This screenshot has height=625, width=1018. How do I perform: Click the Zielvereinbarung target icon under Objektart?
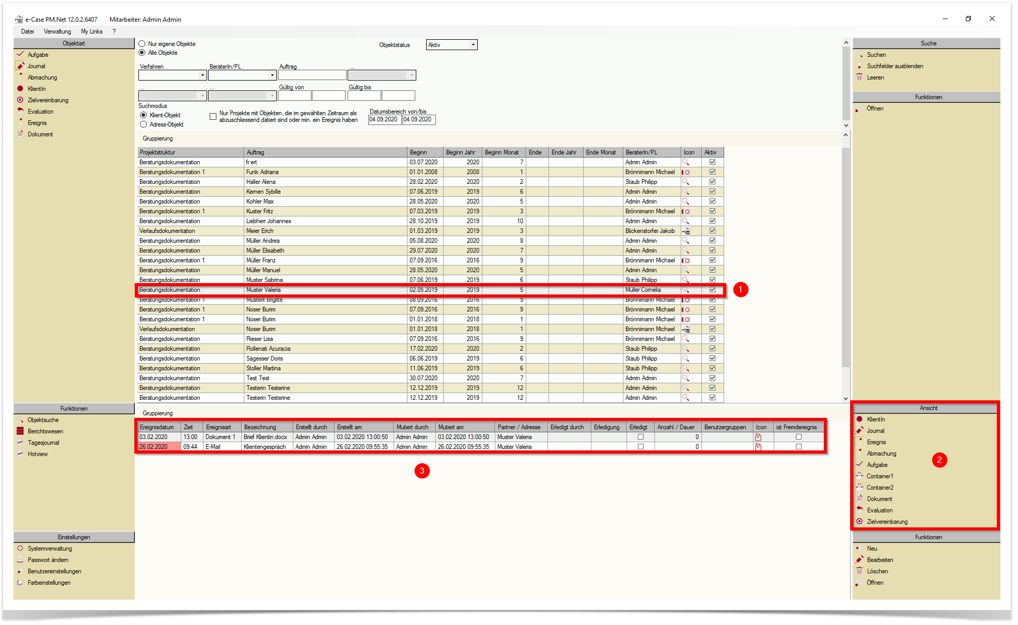(x=20, y=100)
